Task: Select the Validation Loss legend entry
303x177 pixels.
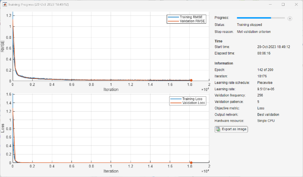Action: 188,103
